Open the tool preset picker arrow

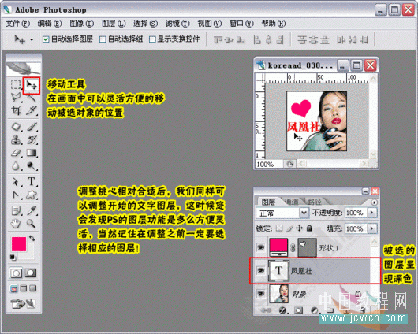point(32,40)
